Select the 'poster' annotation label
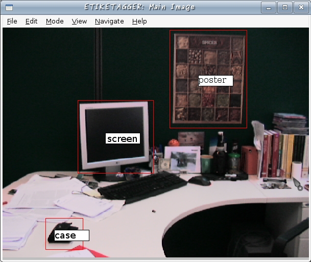 tap(216, 81)
